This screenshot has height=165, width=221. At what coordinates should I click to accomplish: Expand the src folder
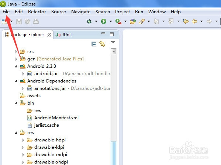(16, 52)
